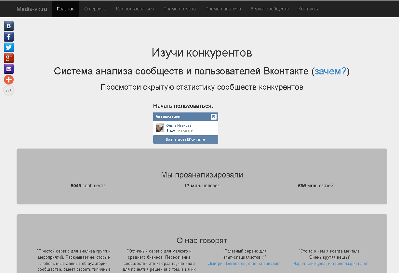Click the VK logo in Авторизация widget header

pos(214,117)
